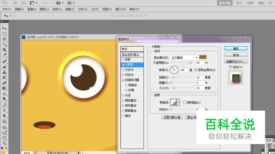Select the Dodge tool
The height and width of the screenshot is (154, 275).
point(4,99)
